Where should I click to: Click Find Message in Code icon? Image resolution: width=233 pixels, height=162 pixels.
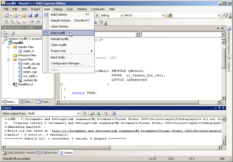85,113
